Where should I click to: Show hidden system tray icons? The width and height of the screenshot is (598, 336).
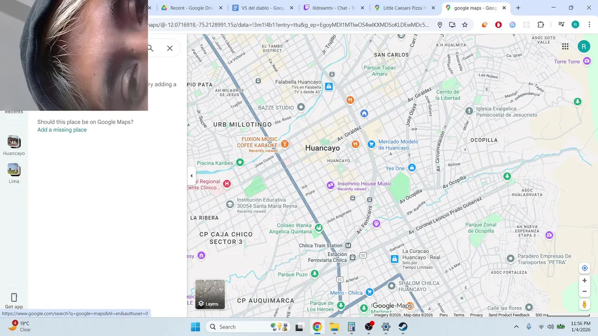[516, 327]
